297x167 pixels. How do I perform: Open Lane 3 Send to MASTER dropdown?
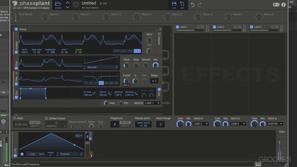(x=275, y=124)
